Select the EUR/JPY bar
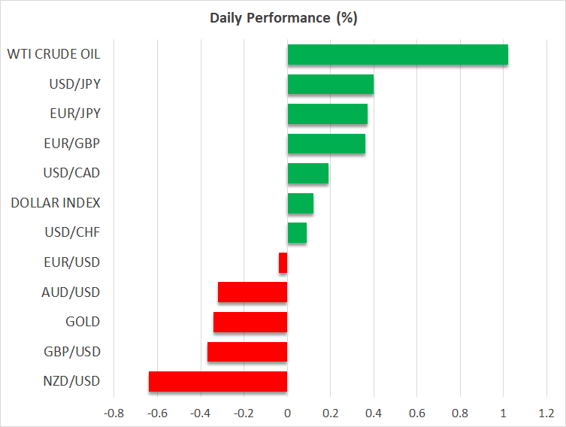This screenshot has height=427, width=566. point(328,114)
